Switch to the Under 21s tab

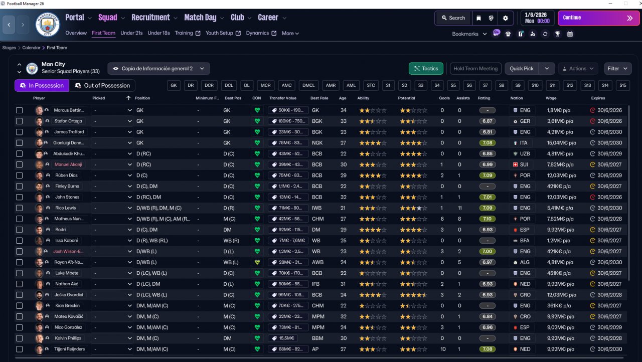(x=131, y=33)
